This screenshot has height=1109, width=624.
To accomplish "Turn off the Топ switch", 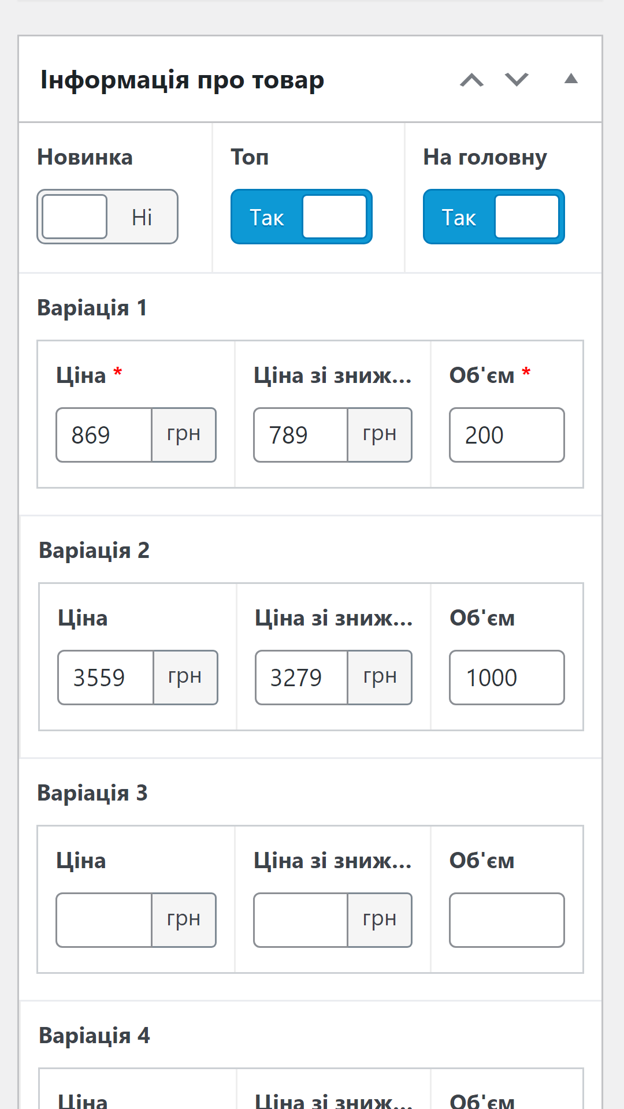I will (x=301, y=217).
